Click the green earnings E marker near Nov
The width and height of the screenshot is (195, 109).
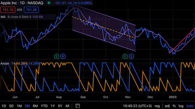click(x=125, y=56)
